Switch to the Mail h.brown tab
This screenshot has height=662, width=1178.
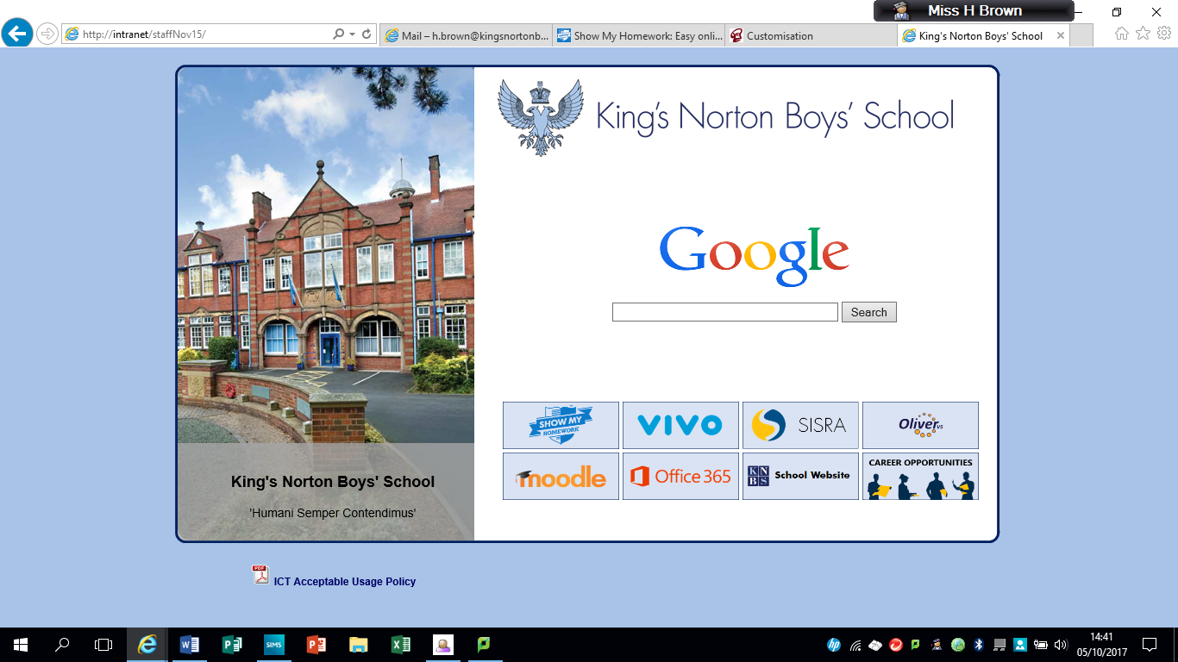pyautogui.click(x=466, y=35)
